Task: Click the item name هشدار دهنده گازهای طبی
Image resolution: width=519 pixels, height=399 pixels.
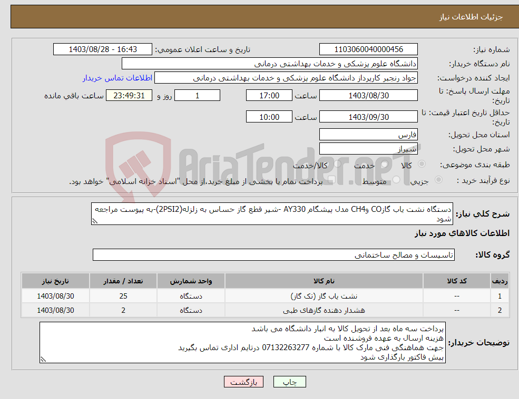Action: (x=324, y=310)
